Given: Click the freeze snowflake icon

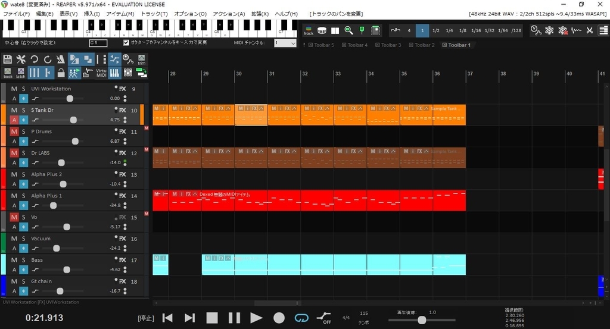Looking at the screenshot, I should click(549, 30).
